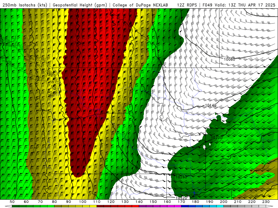
Task: Click the 10260 height contour label
Action: 181,177
